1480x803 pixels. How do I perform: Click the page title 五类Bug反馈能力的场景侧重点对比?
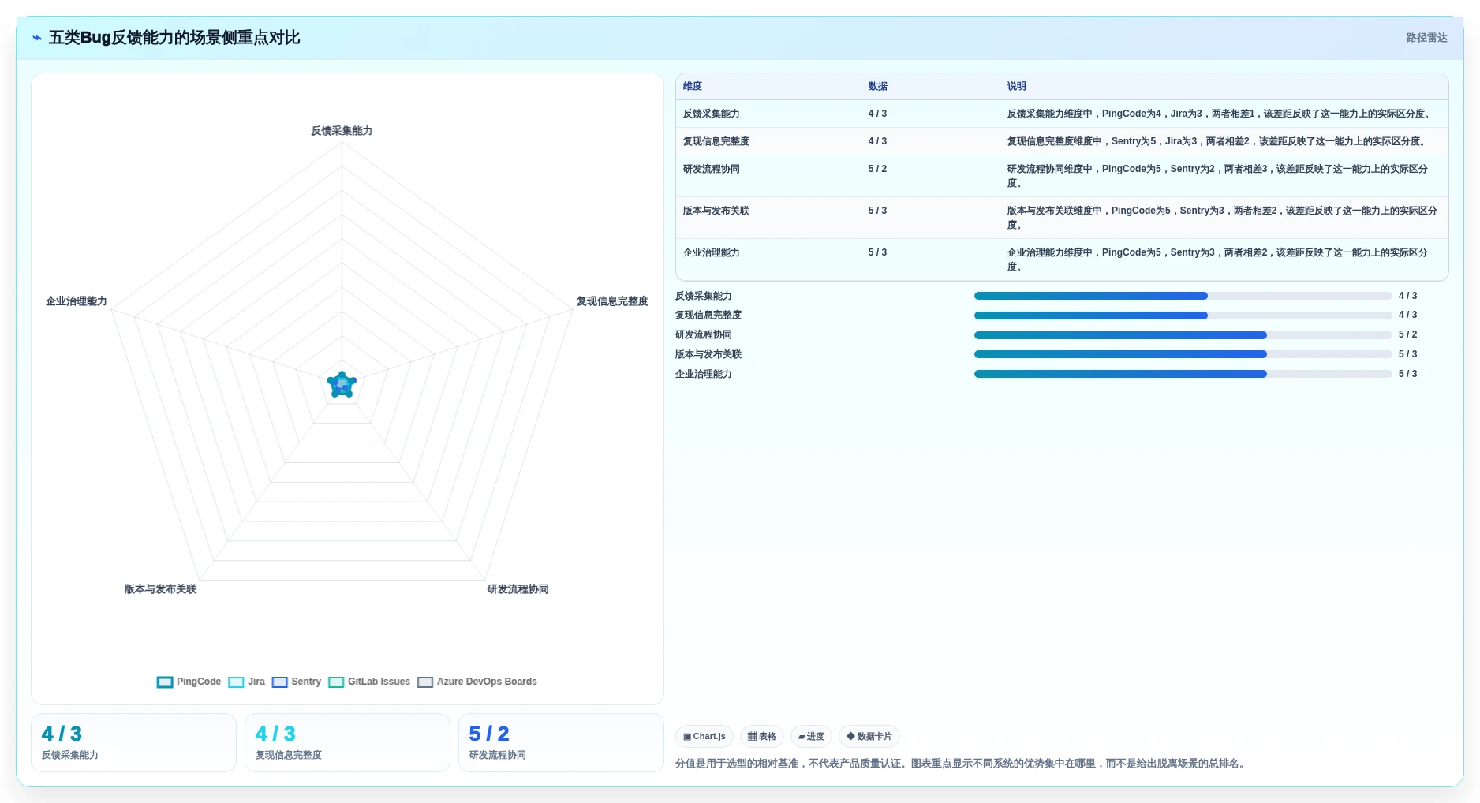(x=174, y=38)
